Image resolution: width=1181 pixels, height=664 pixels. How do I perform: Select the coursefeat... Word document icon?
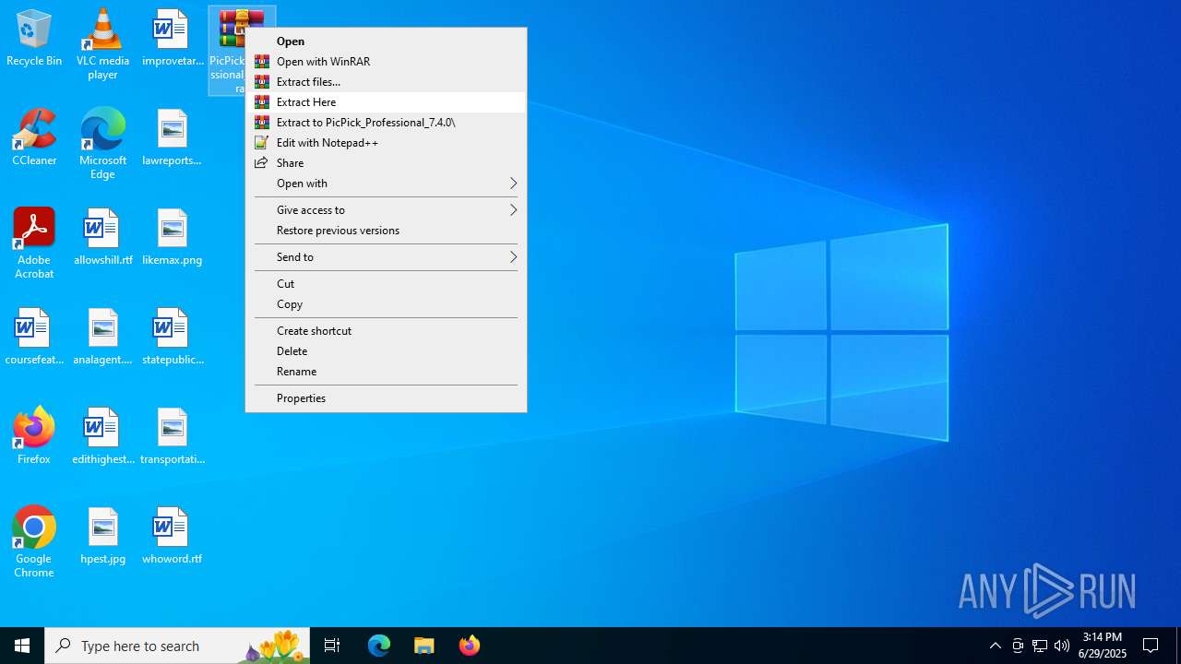[34, 337]
